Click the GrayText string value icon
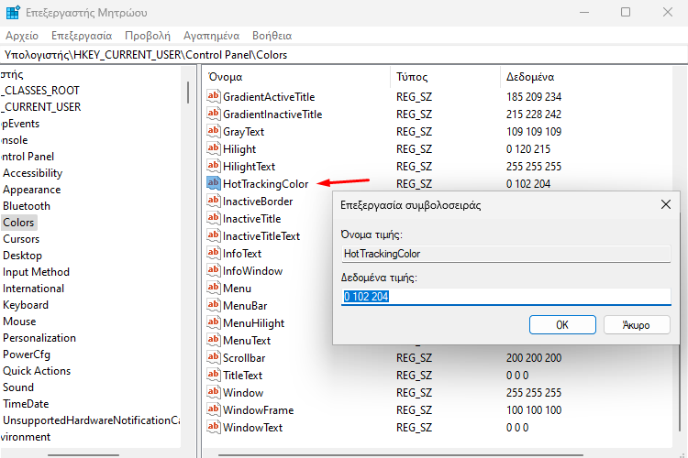 pyautogui.click(x=213, y=131)
